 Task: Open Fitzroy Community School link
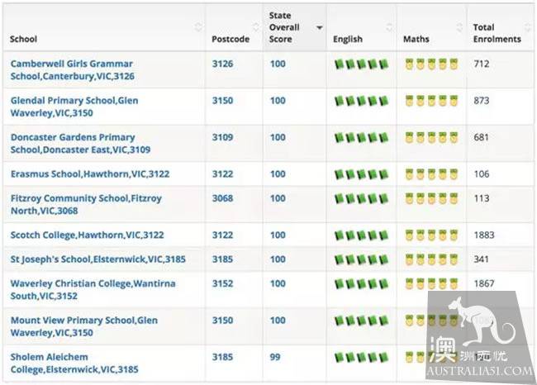(x=86, y=204)
